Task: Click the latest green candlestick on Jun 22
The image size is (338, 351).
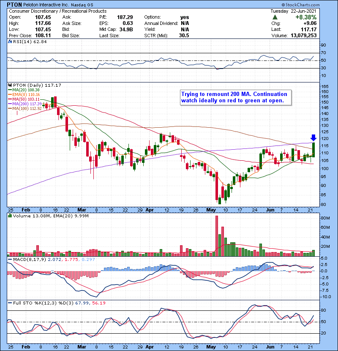Action: click(x=313, y=150)
